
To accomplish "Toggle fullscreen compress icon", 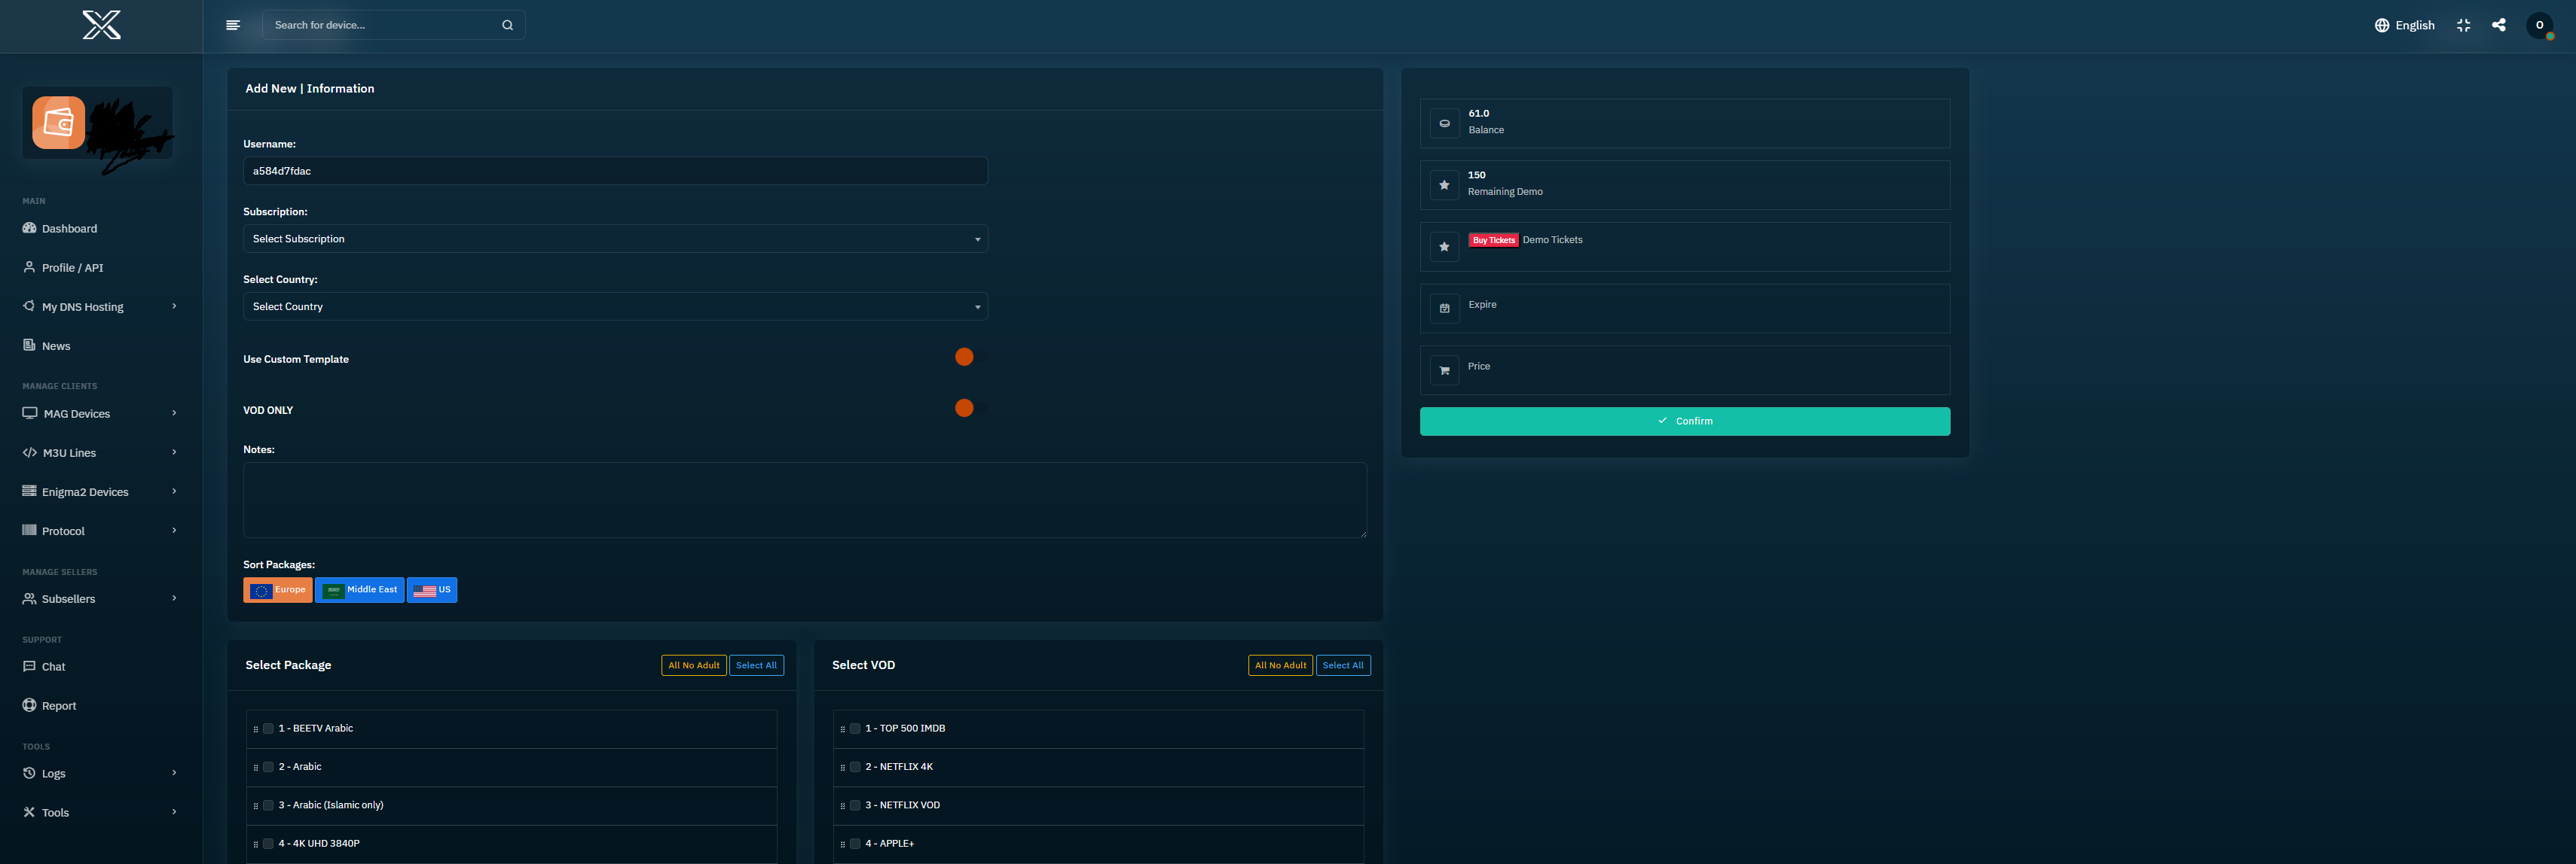I will pyautogui.click(x=2463, y=25).
